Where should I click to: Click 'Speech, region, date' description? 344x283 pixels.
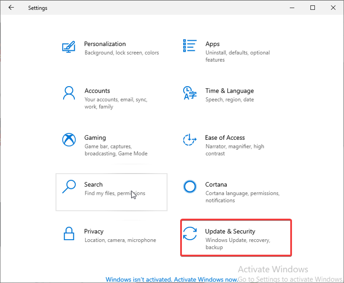230,99
